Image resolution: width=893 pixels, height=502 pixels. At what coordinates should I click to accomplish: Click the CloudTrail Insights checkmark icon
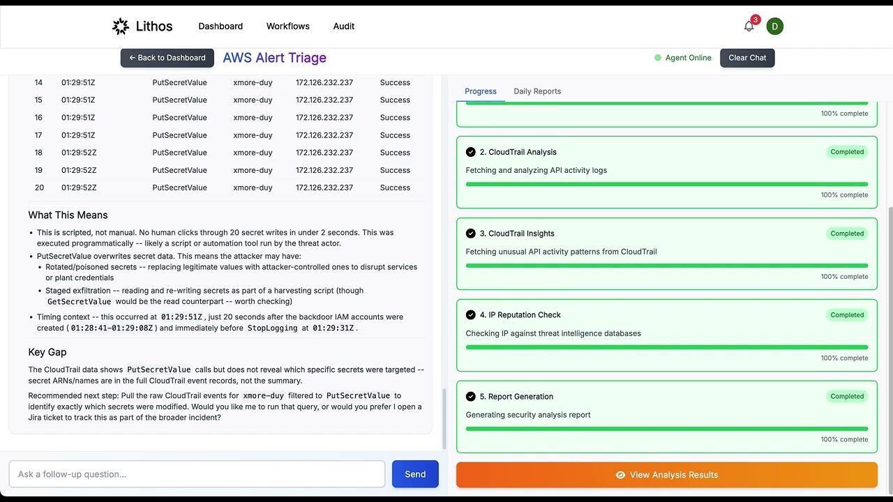470,234
